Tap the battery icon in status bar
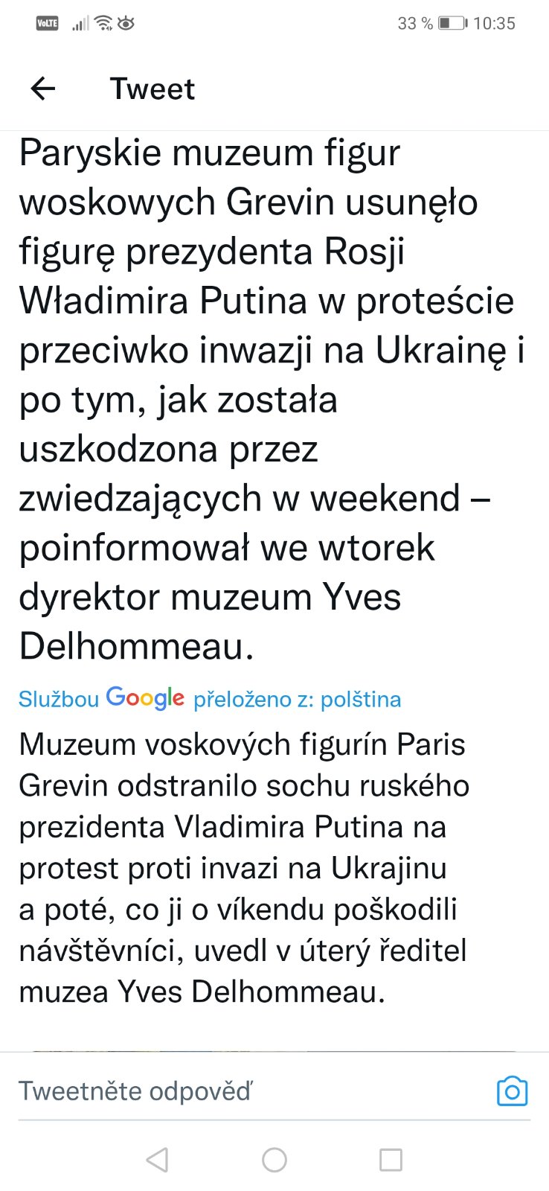Screen dimensions: 549x1191 pyautogui.click(x=452, y=24)
